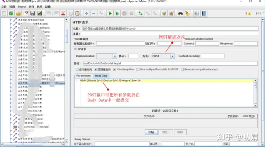Open the 选项 menu
265x148 pixels.
click(x=39, y=7)
